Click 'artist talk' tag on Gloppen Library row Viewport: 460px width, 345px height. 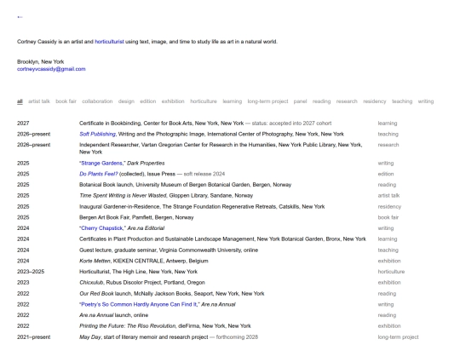pos(388,196)
